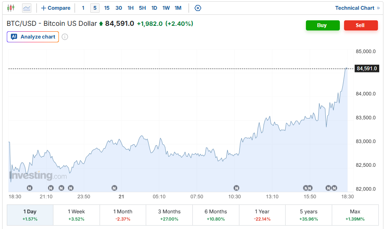Open the chart settings hexagon icon
Screen dimensions: 386x229
tap(198, 8)
